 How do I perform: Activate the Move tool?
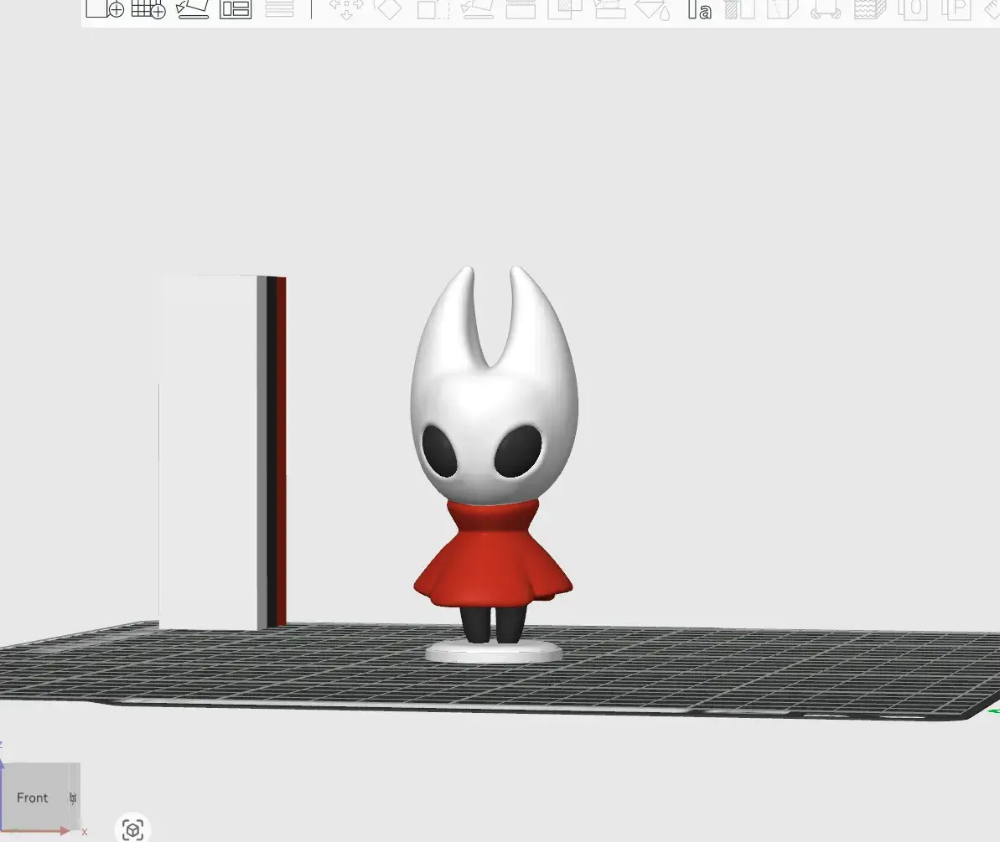pyautogui.click(x=347, y=11)
